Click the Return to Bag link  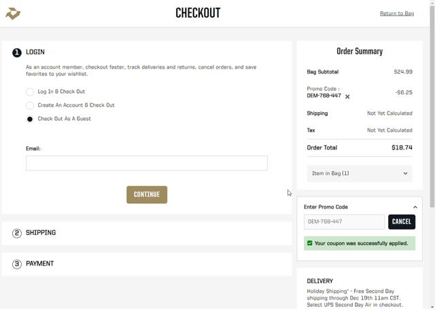click(x=396, y=14)
